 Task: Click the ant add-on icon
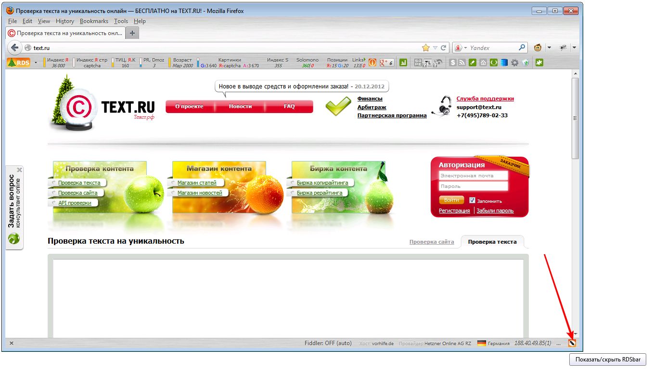[563, 48]
